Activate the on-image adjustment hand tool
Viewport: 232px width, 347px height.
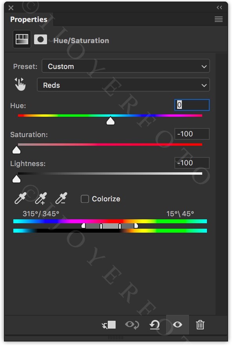click(20, 84)
